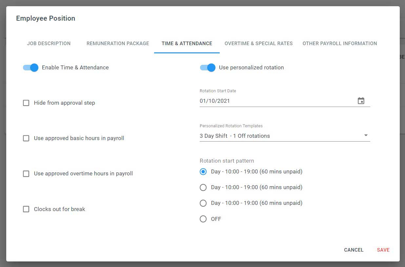The width and height of the screenshot is (405, 267).
Task: Click the Rotation Start Date label
Action: (218, 91)
